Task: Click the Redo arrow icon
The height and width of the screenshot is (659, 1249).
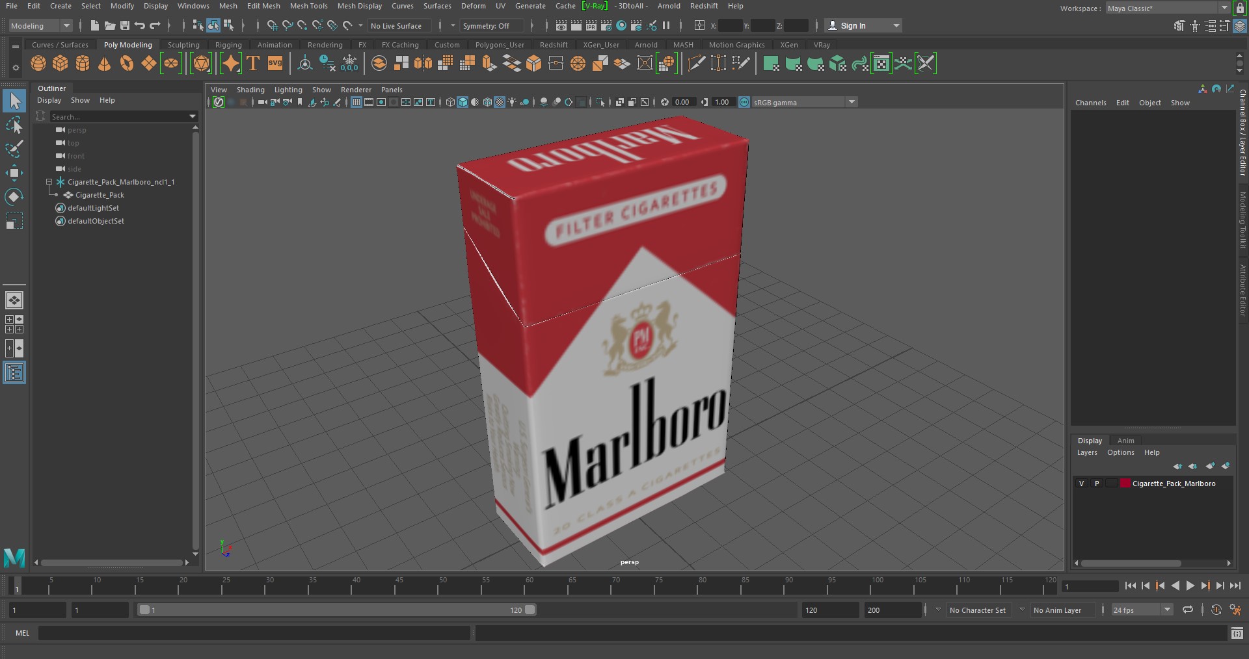Action: coord(155,25)
